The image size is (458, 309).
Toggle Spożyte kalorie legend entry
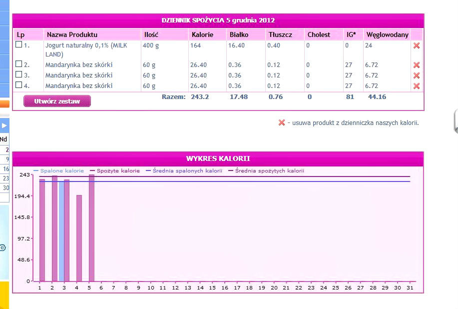point(115,170)
